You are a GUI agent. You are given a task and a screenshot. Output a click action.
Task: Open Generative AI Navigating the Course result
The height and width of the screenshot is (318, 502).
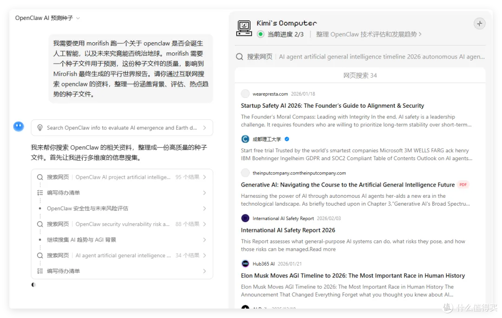click(348, 185)
